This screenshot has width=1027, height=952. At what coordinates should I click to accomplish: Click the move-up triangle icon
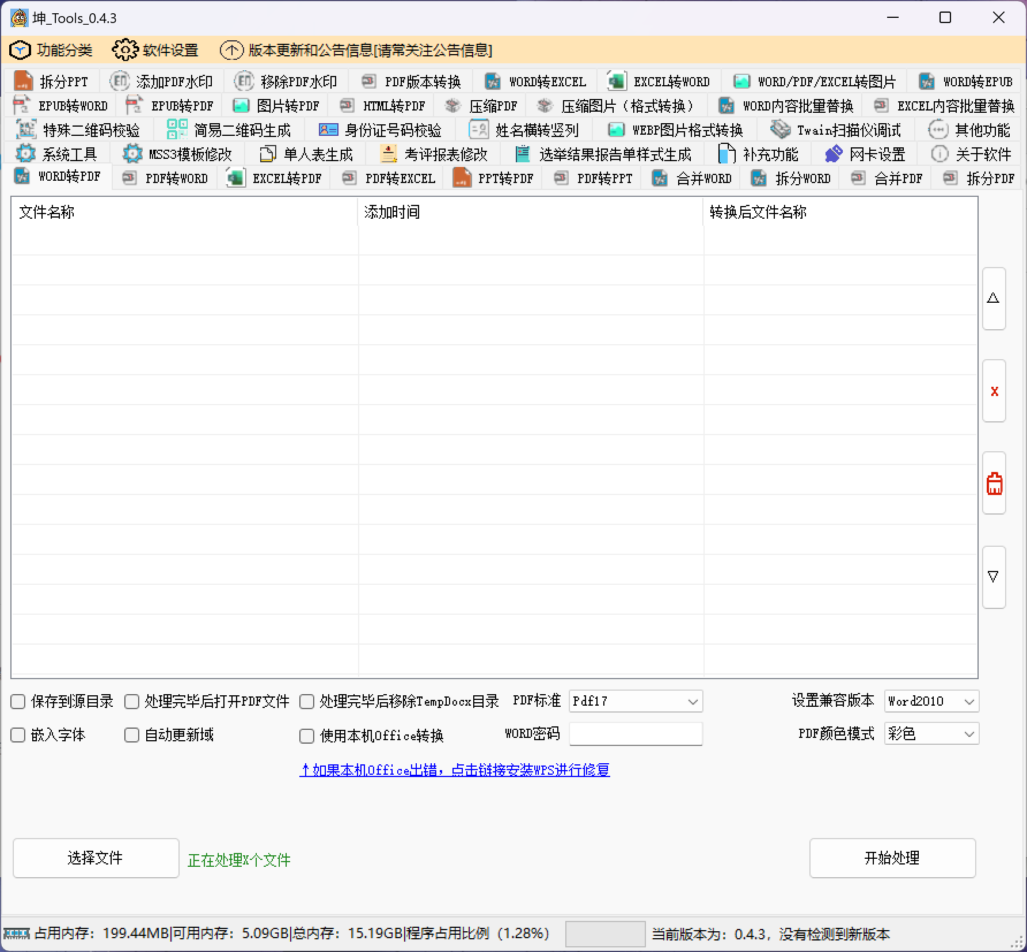coord(994,298)
